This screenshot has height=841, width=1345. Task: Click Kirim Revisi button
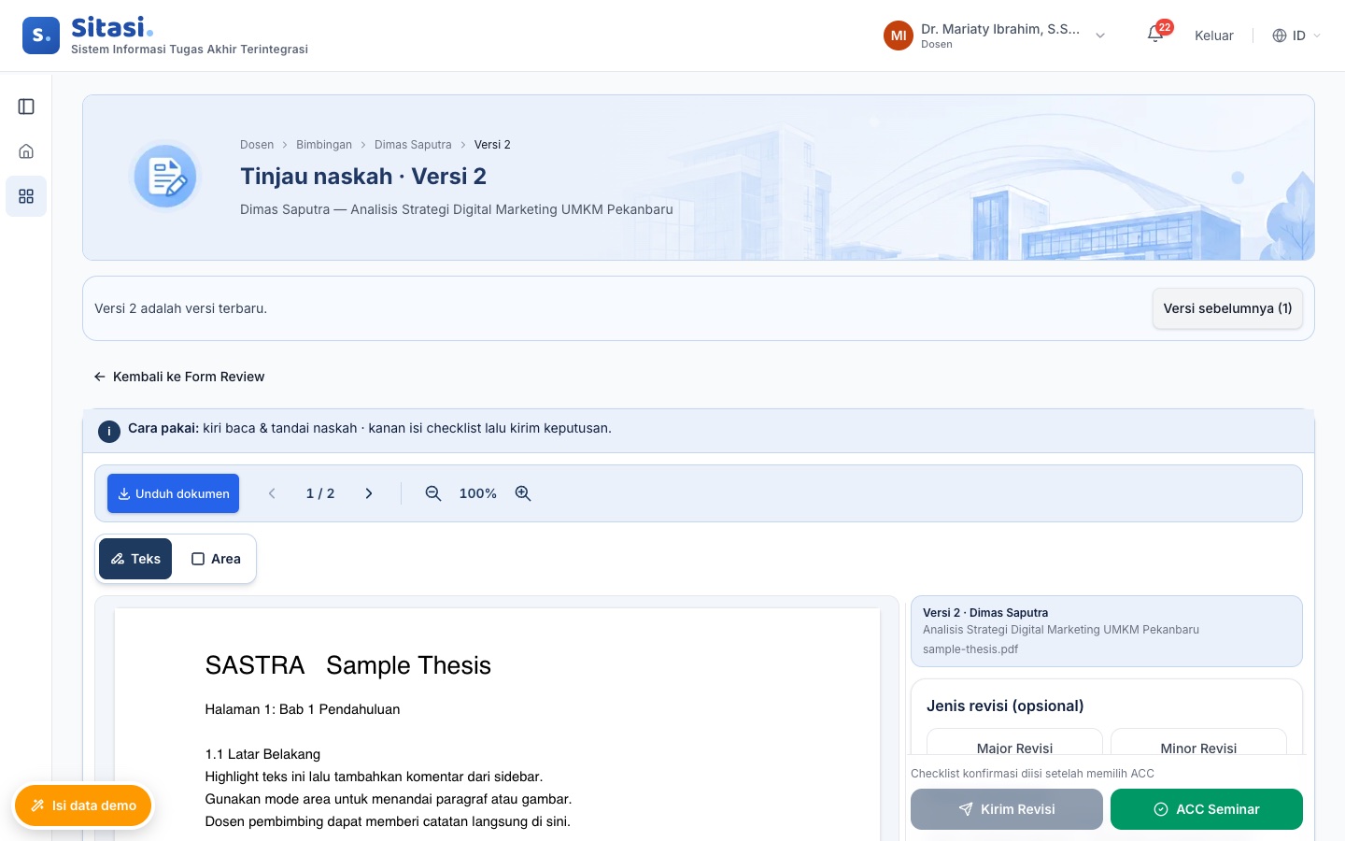click(1007, 809)
